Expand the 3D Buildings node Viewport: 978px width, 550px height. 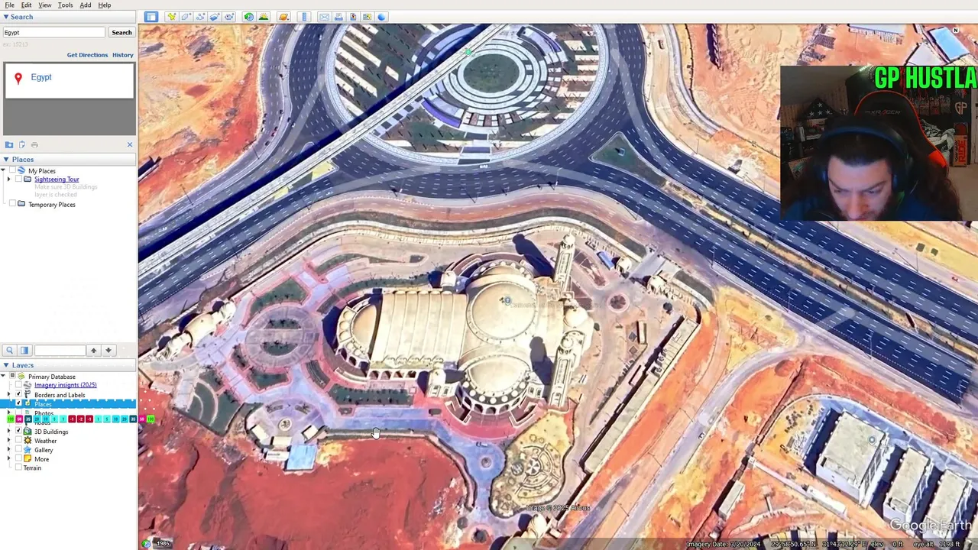pyautogui.click(x=8, y=431)
